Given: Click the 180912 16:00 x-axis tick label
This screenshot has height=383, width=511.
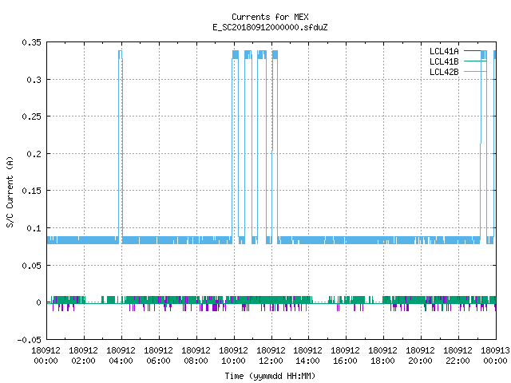Looking at the screenshot, I should coord(345,356).
